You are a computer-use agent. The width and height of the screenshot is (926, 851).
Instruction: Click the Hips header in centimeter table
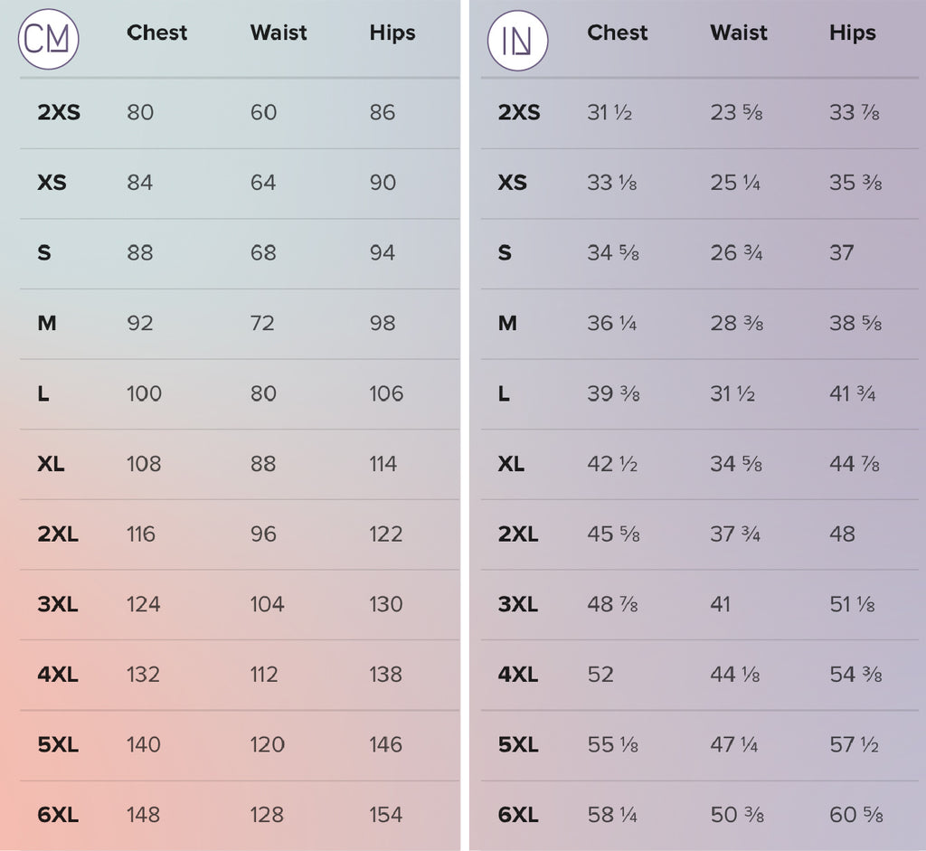[392, 33]
